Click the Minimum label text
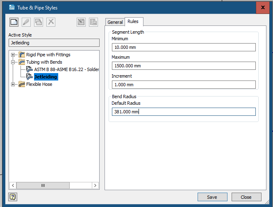Screen dimensions: 273x207 coord(120,39)
